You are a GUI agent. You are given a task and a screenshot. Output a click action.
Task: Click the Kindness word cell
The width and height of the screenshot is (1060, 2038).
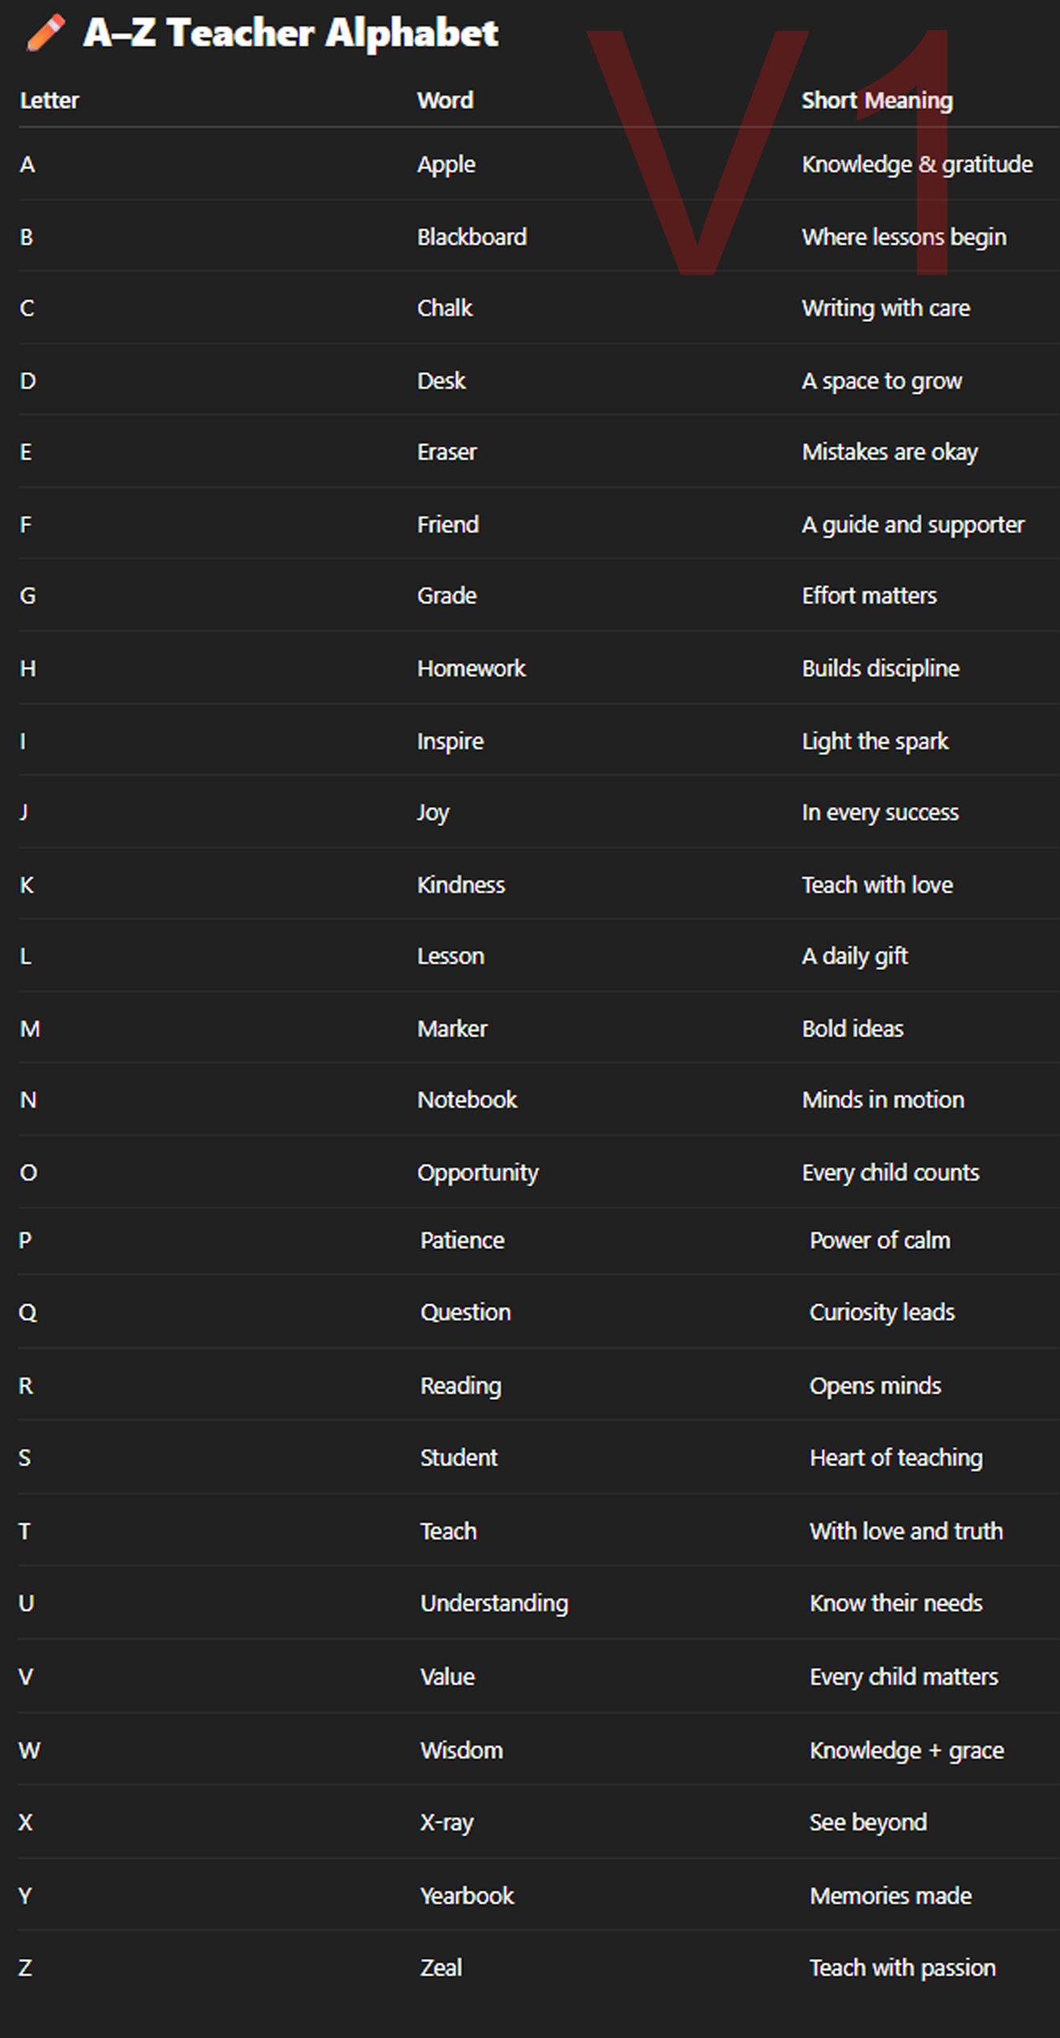461,885
